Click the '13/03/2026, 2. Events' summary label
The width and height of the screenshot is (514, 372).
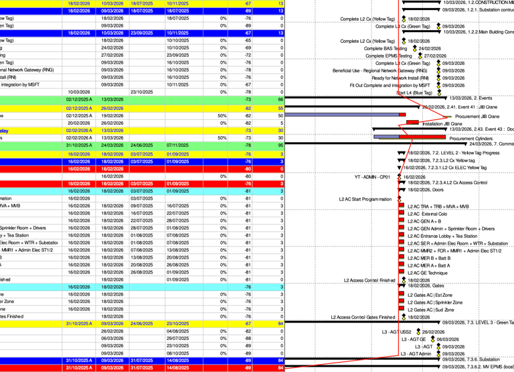point(470,98)
